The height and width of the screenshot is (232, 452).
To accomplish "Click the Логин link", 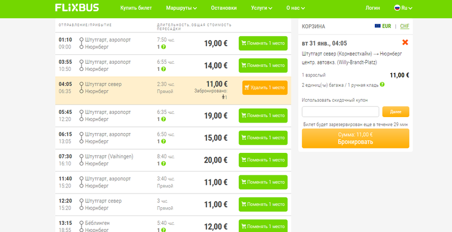I will (373, 8).
